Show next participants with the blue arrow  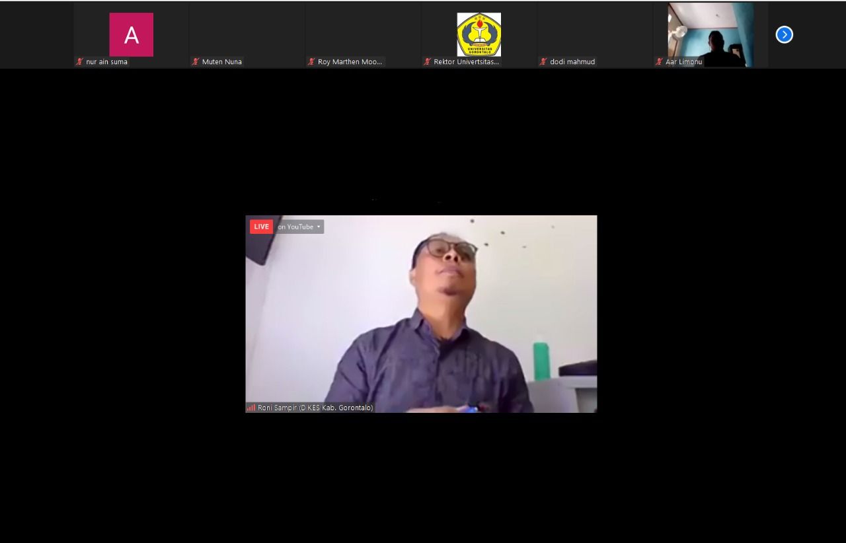pyautogui.click(x=784, y=34)
